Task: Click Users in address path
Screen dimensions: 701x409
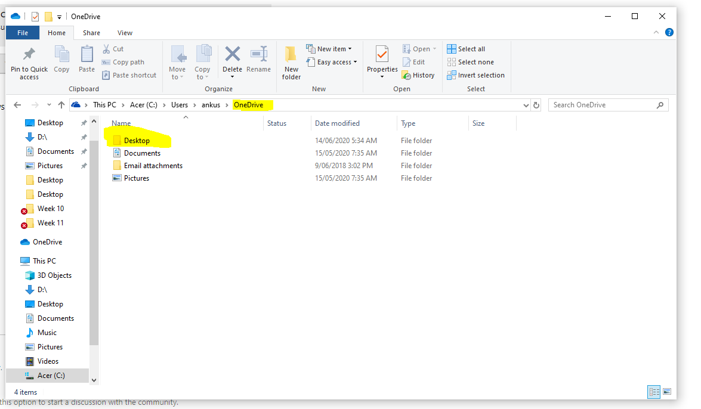Action: (x=179, y=104)
